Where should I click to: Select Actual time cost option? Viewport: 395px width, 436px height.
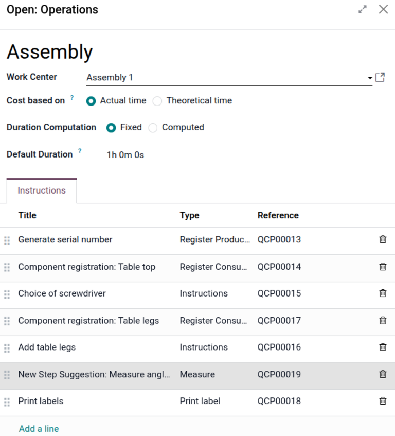click(x=91, y=101)
